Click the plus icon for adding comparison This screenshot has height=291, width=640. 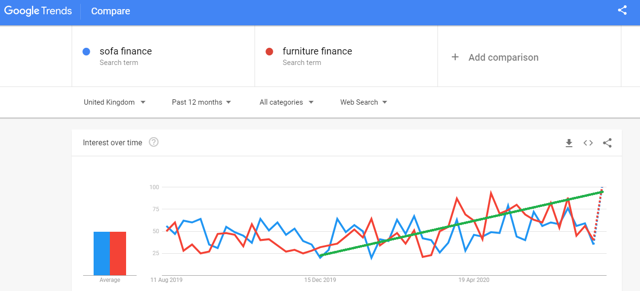(455, 57)
